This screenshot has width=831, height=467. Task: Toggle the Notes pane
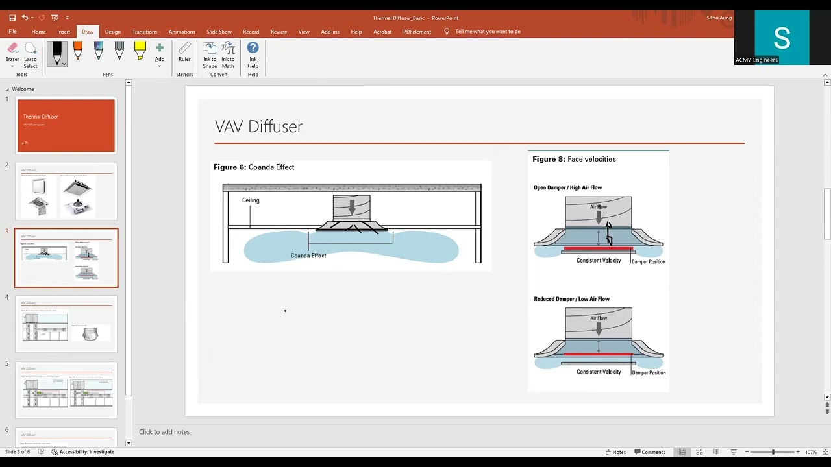tap(615, 452)
